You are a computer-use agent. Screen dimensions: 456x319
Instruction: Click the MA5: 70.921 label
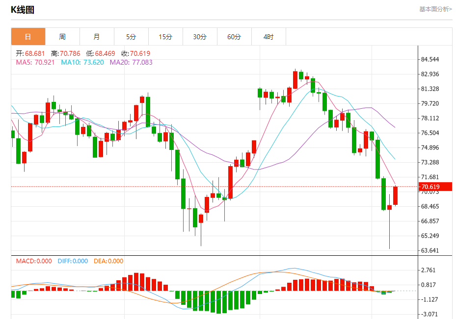click(35, 62)
